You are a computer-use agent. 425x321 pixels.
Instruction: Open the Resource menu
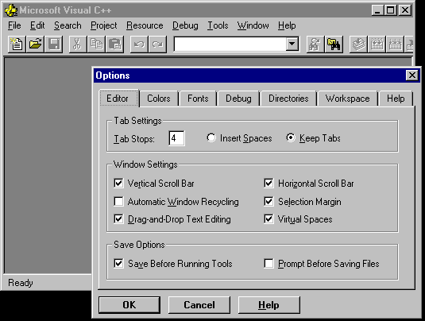coord(145,25)
